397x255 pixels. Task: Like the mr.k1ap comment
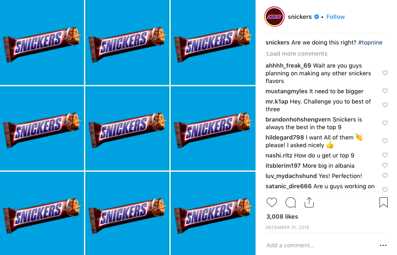pyautogui.click(x=385, y=105)
